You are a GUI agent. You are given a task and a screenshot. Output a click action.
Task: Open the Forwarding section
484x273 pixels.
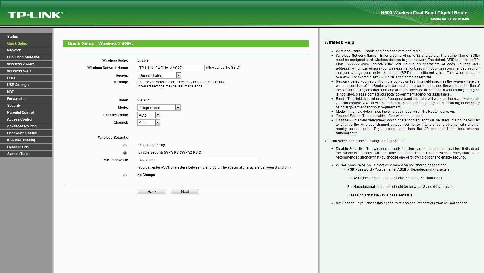(x=26, y=99)
